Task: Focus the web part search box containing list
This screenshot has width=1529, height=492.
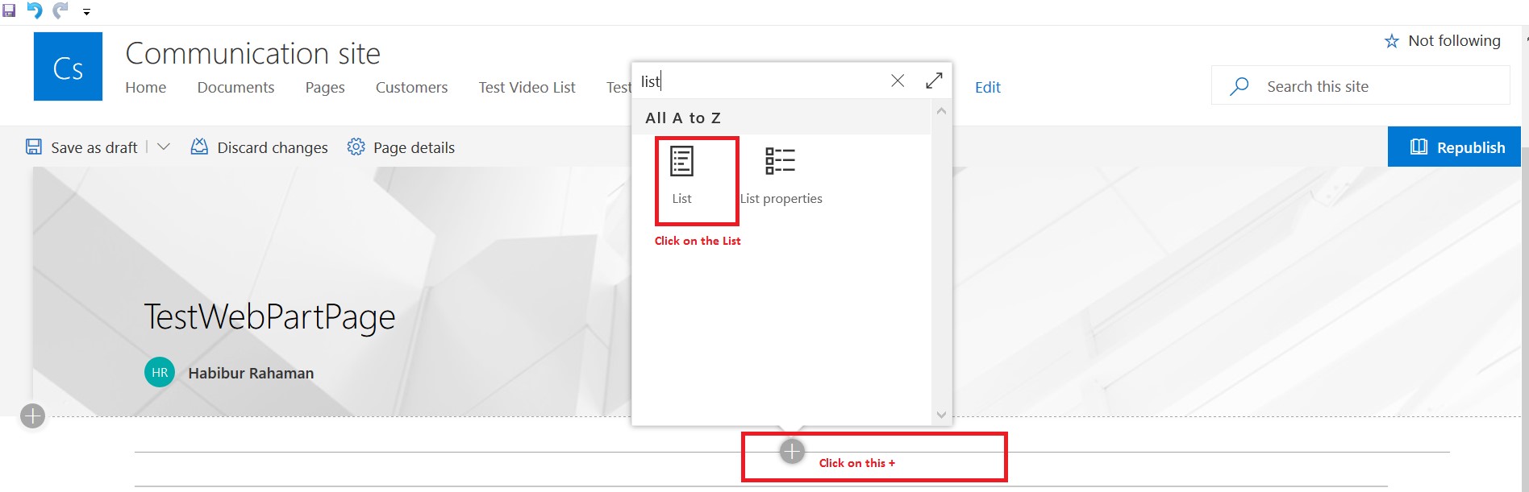Action: [758, 81]
